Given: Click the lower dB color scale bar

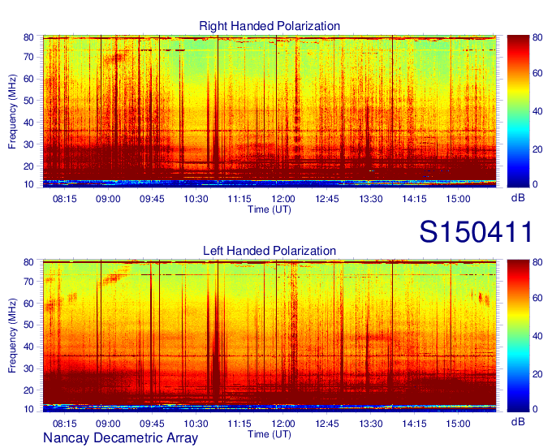Looking at the screenshot, I should pyautogui.click(x=518, y=336).
